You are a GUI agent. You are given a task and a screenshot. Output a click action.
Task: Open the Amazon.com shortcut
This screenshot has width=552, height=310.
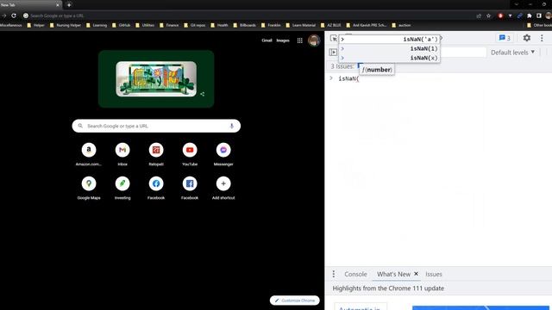89,154
